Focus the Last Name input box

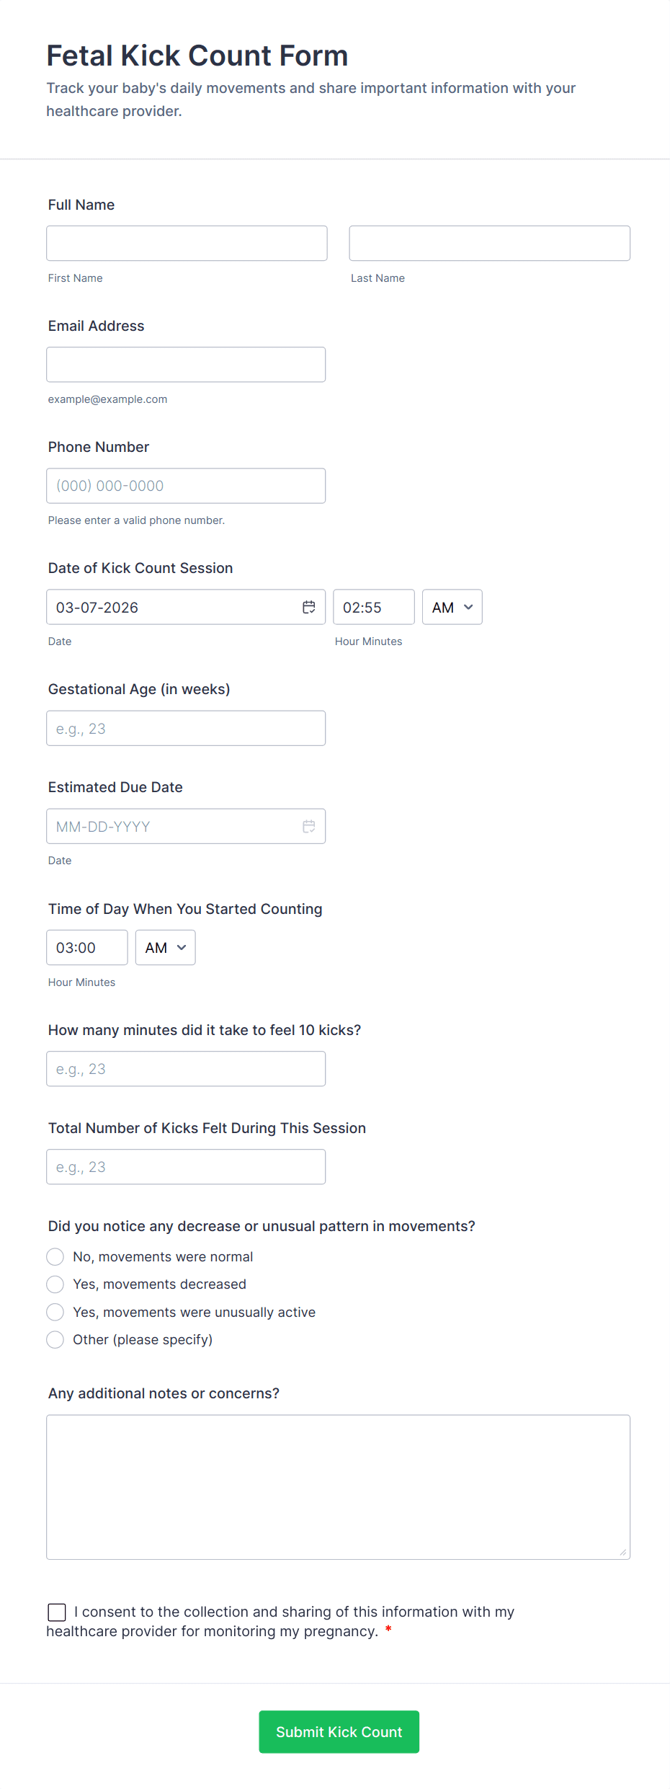489,244
